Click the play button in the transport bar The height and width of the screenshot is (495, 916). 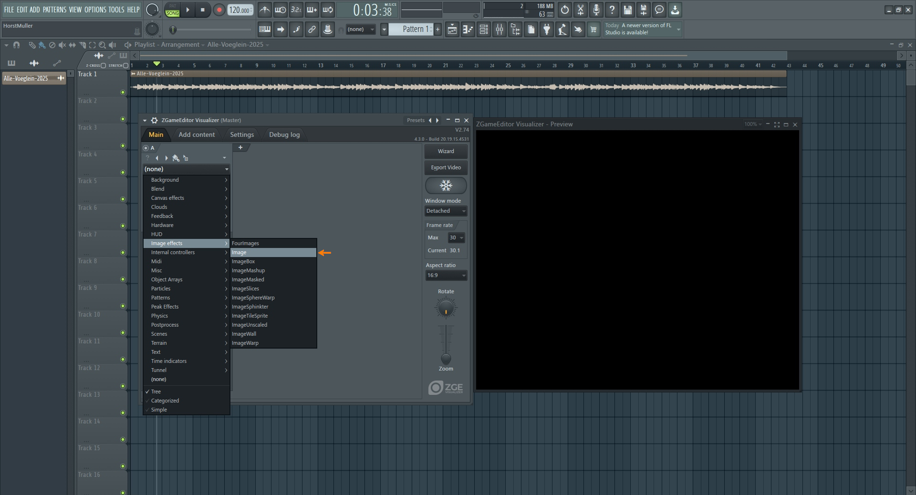187,10
